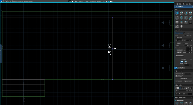Select the Text tool

click(x=181, y=26)
